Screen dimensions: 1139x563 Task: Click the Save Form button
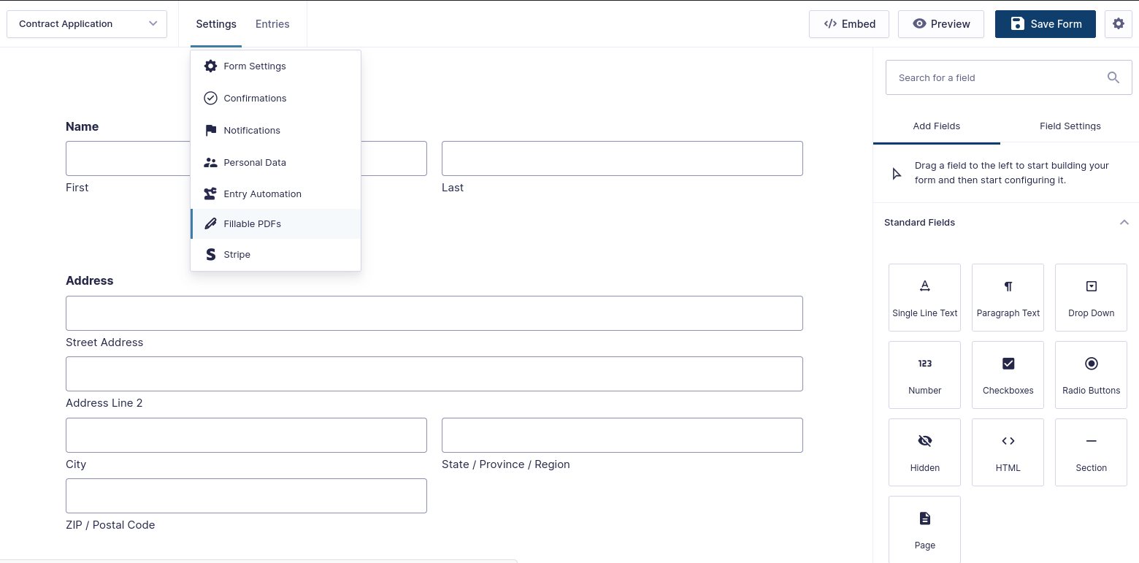pyautogui.click(x=1045, y=23)
